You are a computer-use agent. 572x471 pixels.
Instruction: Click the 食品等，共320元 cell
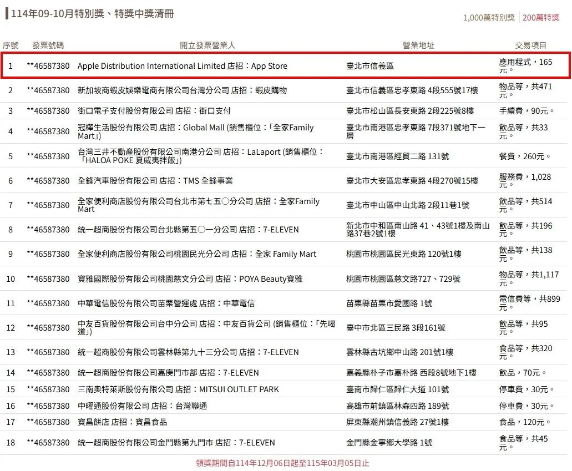(x=525, y=352)
